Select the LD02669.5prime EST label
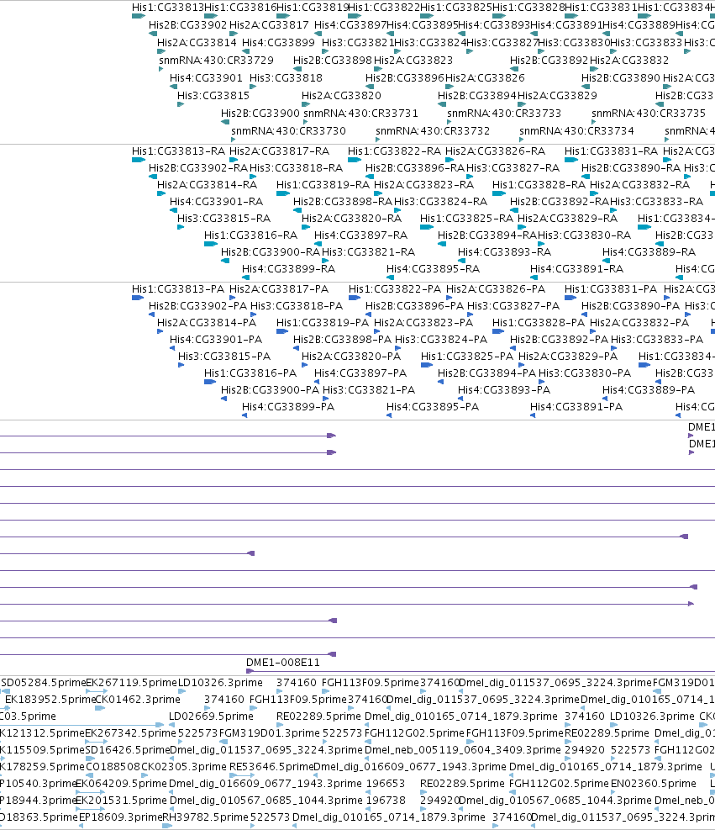715x830 pixels. [x=211, y=716]
